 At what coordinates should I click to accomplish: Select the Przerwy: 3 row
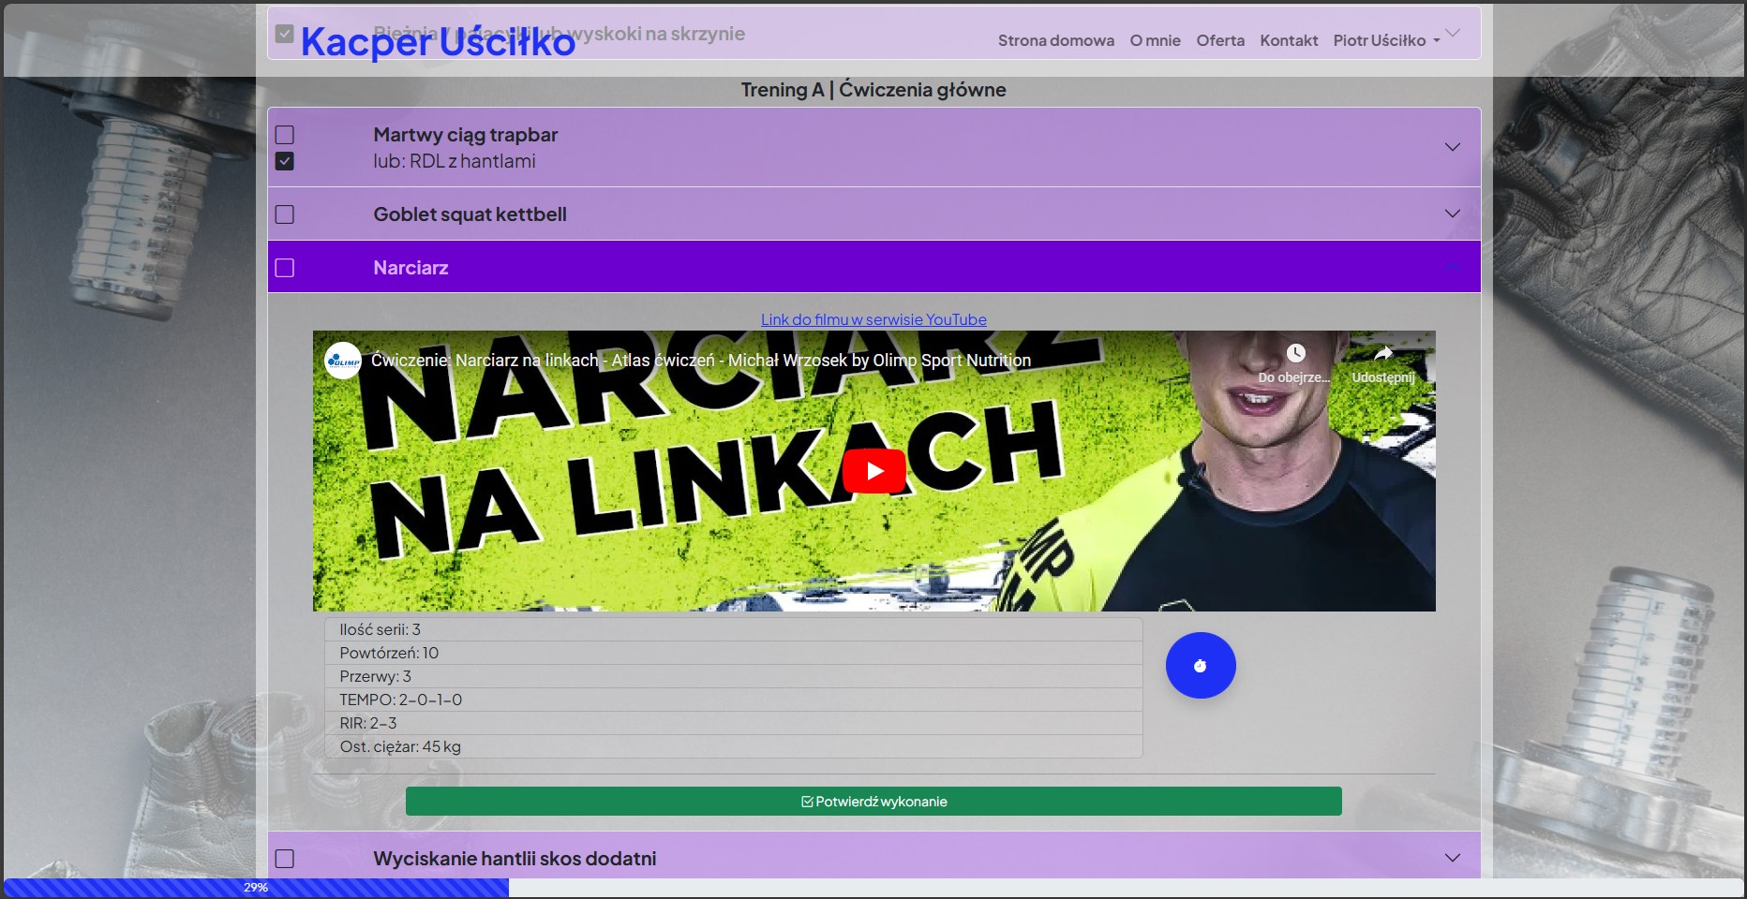[734, 676]
